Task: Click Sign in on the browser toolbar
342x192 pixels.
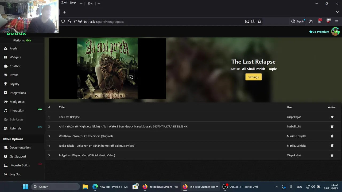Action: [x=298, y=22]
